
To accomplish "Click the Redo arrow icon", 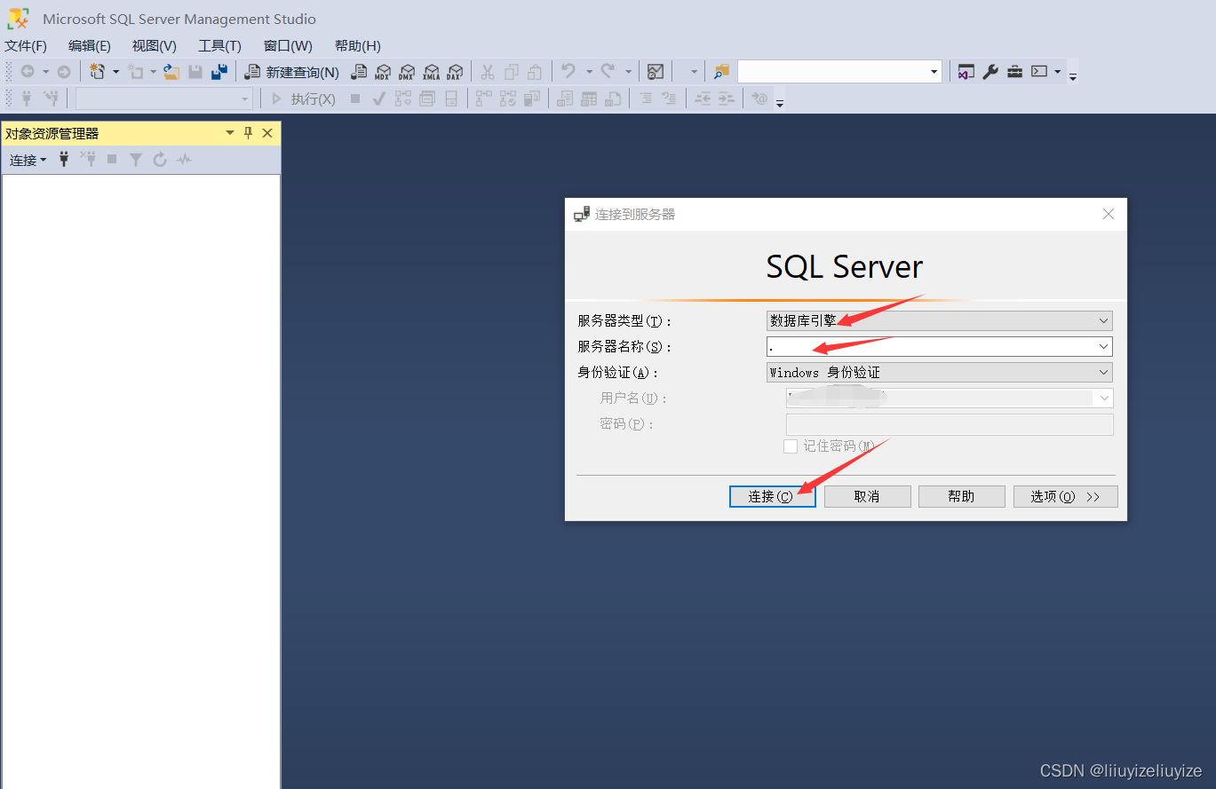I will [608, 72].
